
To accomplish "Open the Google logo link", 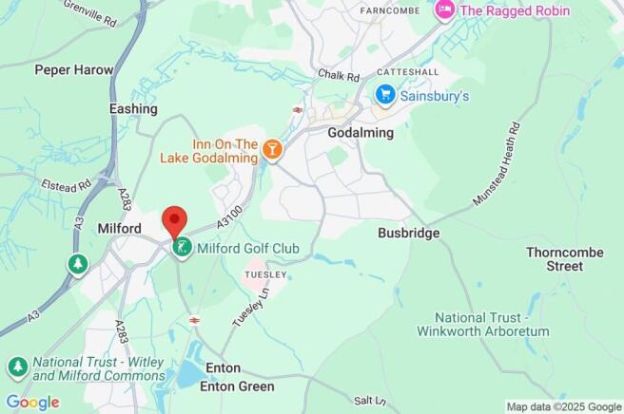I will (33, 403).
